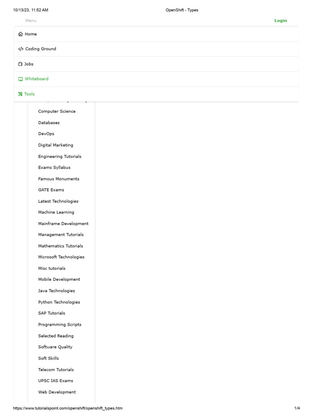
Task: Click the Coding Ground code-brackets icon
Action: [21, 49]
